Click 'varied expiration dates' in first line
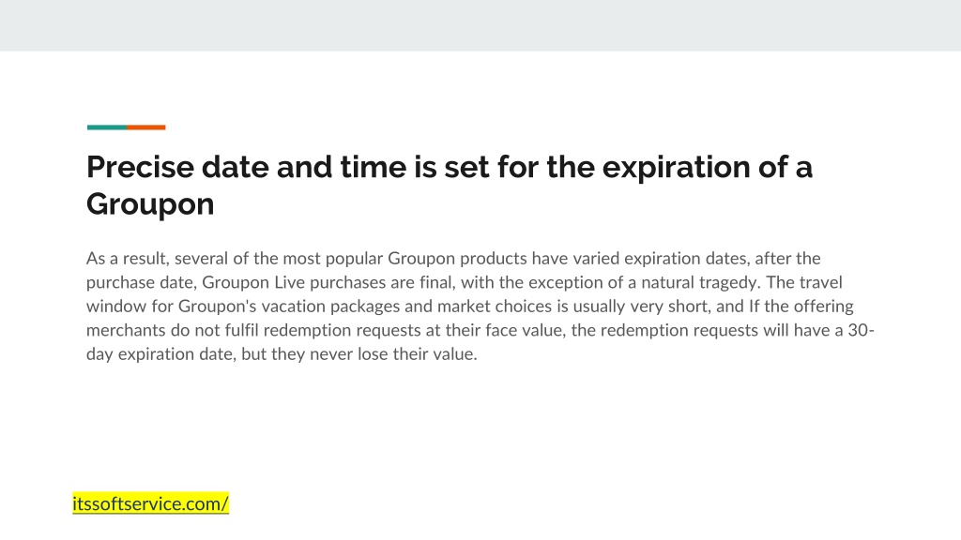 pyautogui.click(x=660, y=259)
